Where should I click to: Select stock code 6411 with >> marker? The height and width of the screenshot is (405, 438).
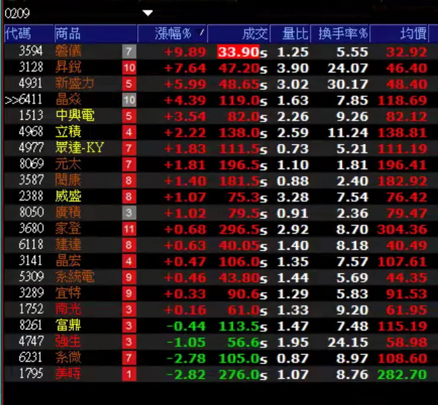(x=24, y=100)
